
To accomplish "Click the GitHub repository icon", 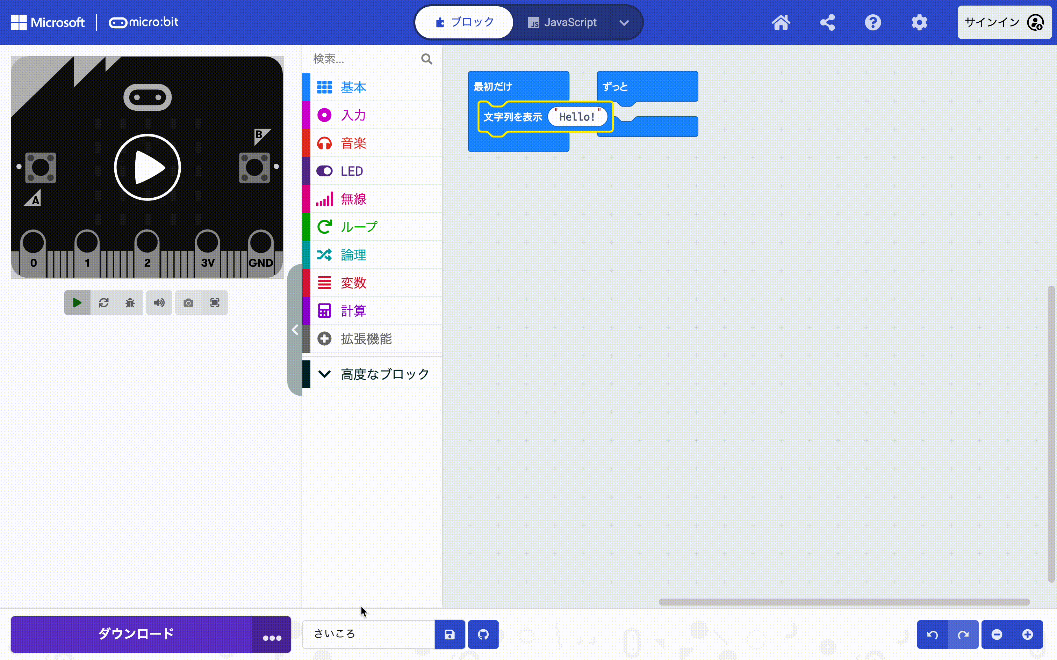I will (x=483, y=634).
